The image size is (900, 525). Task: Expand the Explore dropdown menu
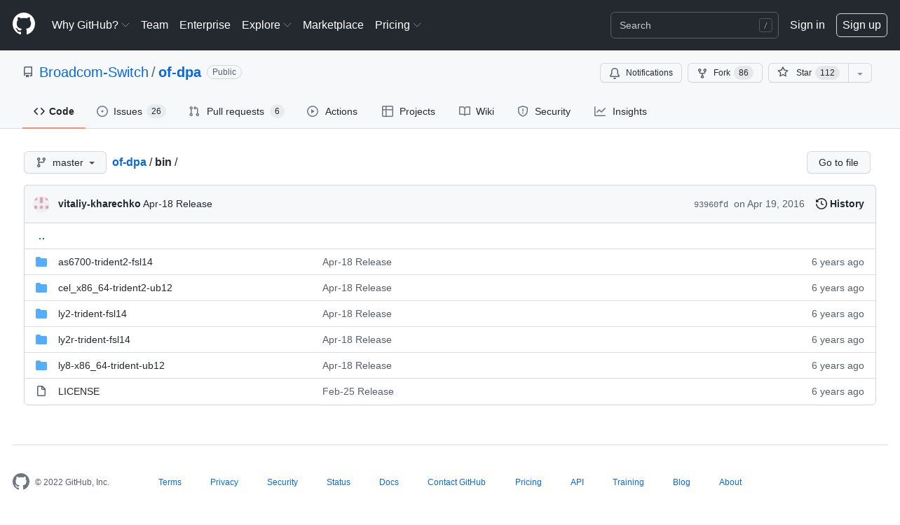[266, 25]
